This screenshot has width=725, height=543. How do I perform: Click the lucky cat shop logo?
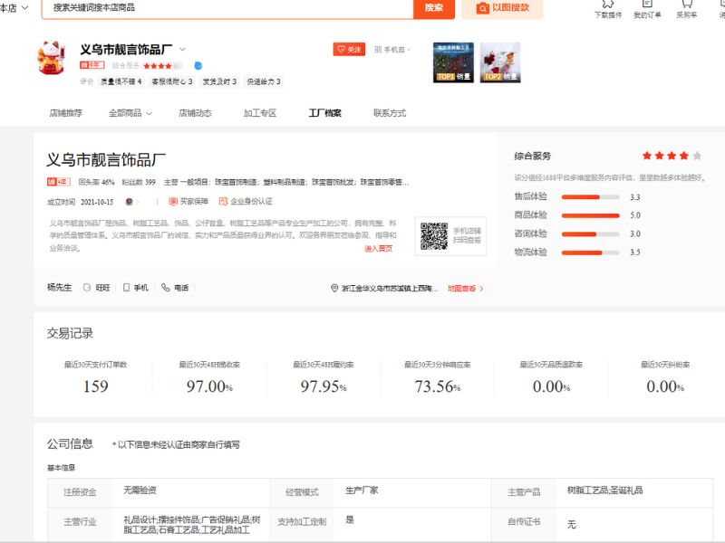point(52,58)
